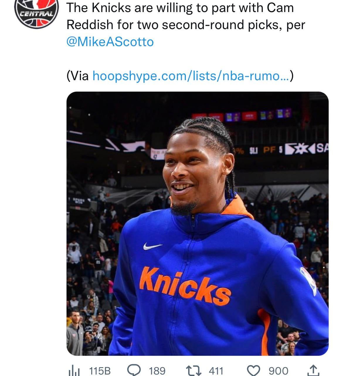Click the 115B views count
The image size is (343, 376).
tap(100, 371)
